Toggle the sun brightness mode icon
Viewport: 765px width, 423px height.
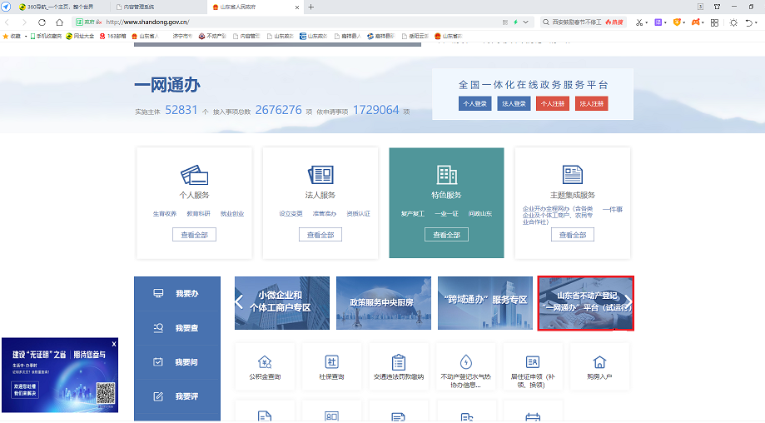pyautogui.click(x=733, y=22)
